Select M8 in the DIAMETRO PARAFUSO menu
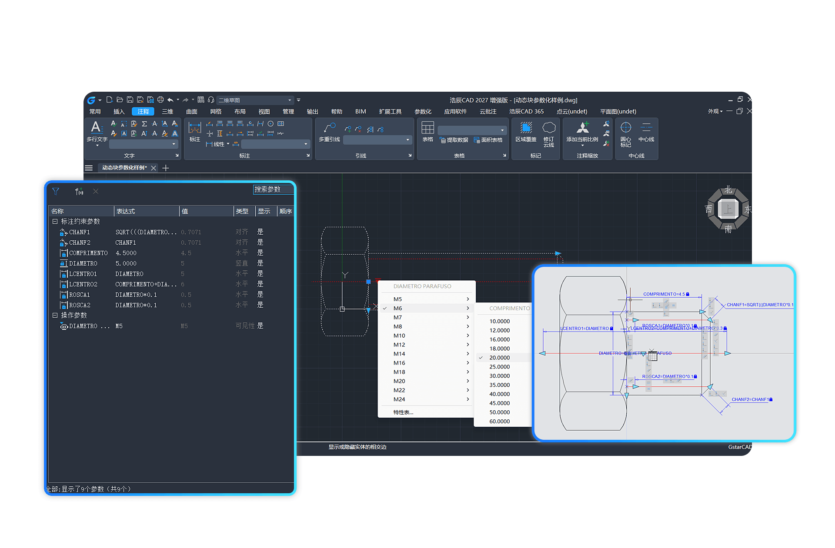Image resolution: width=835 pixels, height=548 pixels. [426, 326]
